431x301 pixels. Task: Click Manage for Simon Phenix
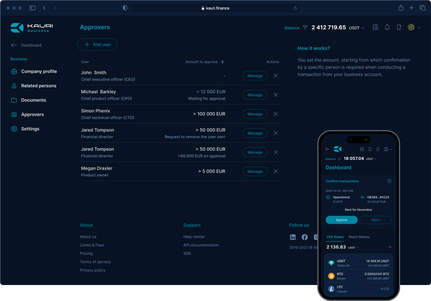[255, 114]
